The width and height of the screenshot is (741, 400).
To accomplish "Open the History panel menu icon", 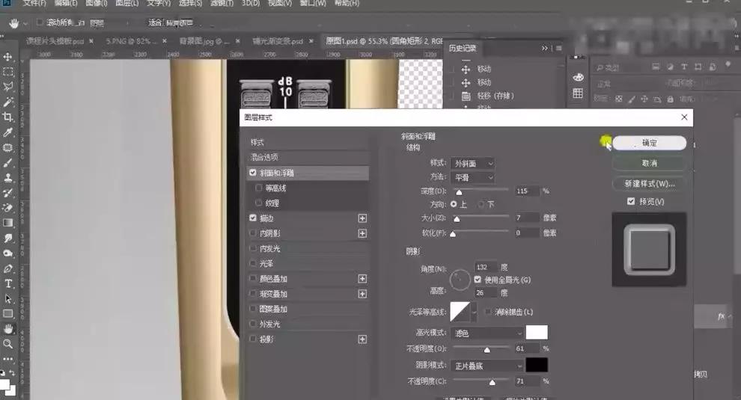I will [x=559, y=48].
